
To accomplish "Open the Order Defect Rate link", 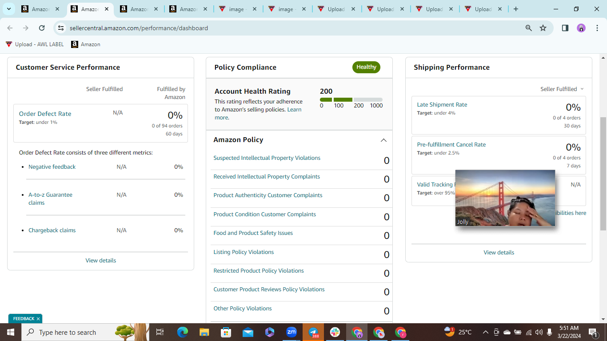I will coord(45,114).
